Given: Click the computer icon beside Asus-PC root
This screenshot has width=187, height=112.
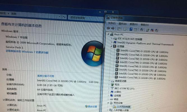Looking at the screenshot, I should [x=112, y=34].
